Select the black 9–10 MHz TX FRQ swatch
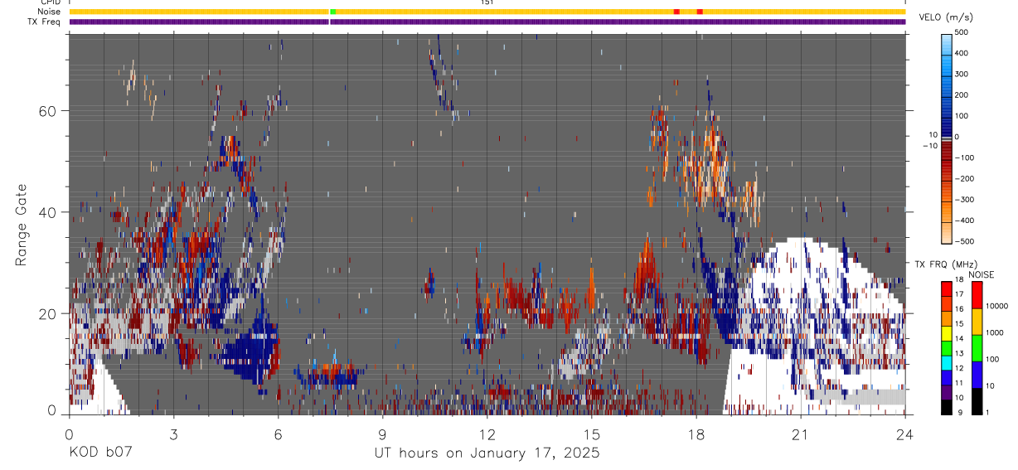The width and height of the screenshot is (1018, 470). [946, 407]
